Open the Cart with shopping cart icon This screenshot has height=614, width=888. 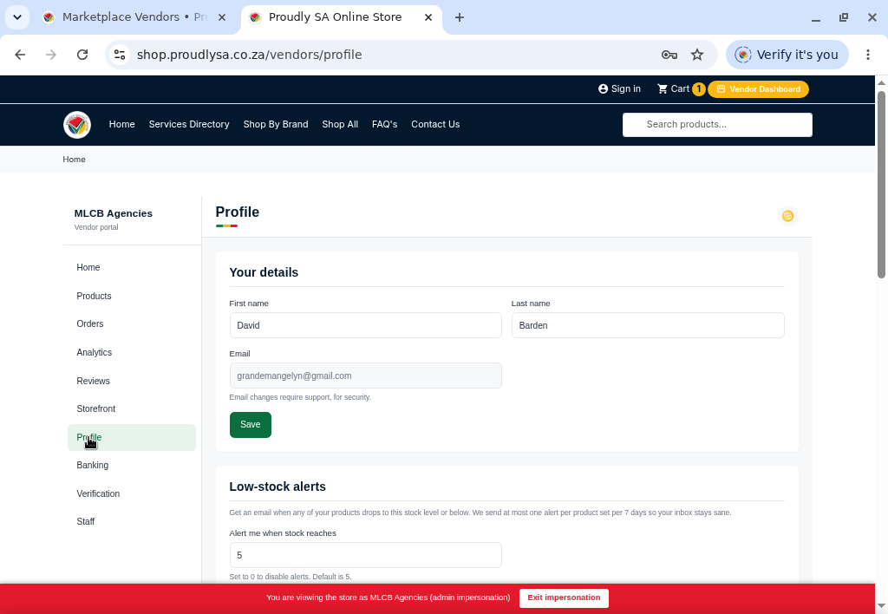coord(680,89)
